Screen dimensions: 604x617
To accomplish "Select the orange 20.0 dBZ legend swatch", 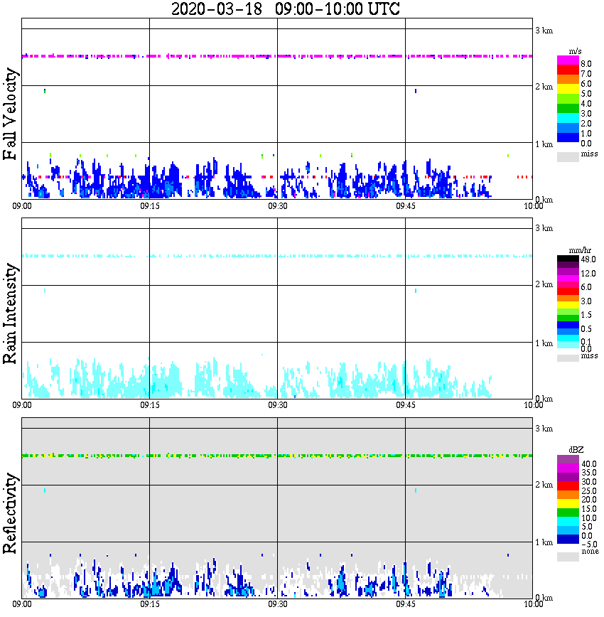I will (568, 495).
